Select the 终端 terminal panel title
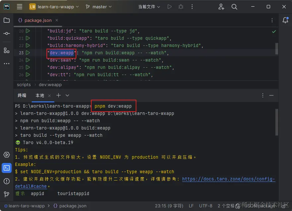This screenshot has width=292, height=211. tap(22, 95)
